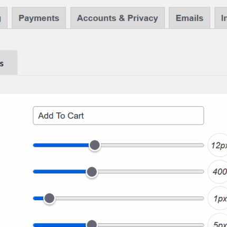Click the 400 value indicator
This screenshot has height=227, width=227.
pos(217,172)
